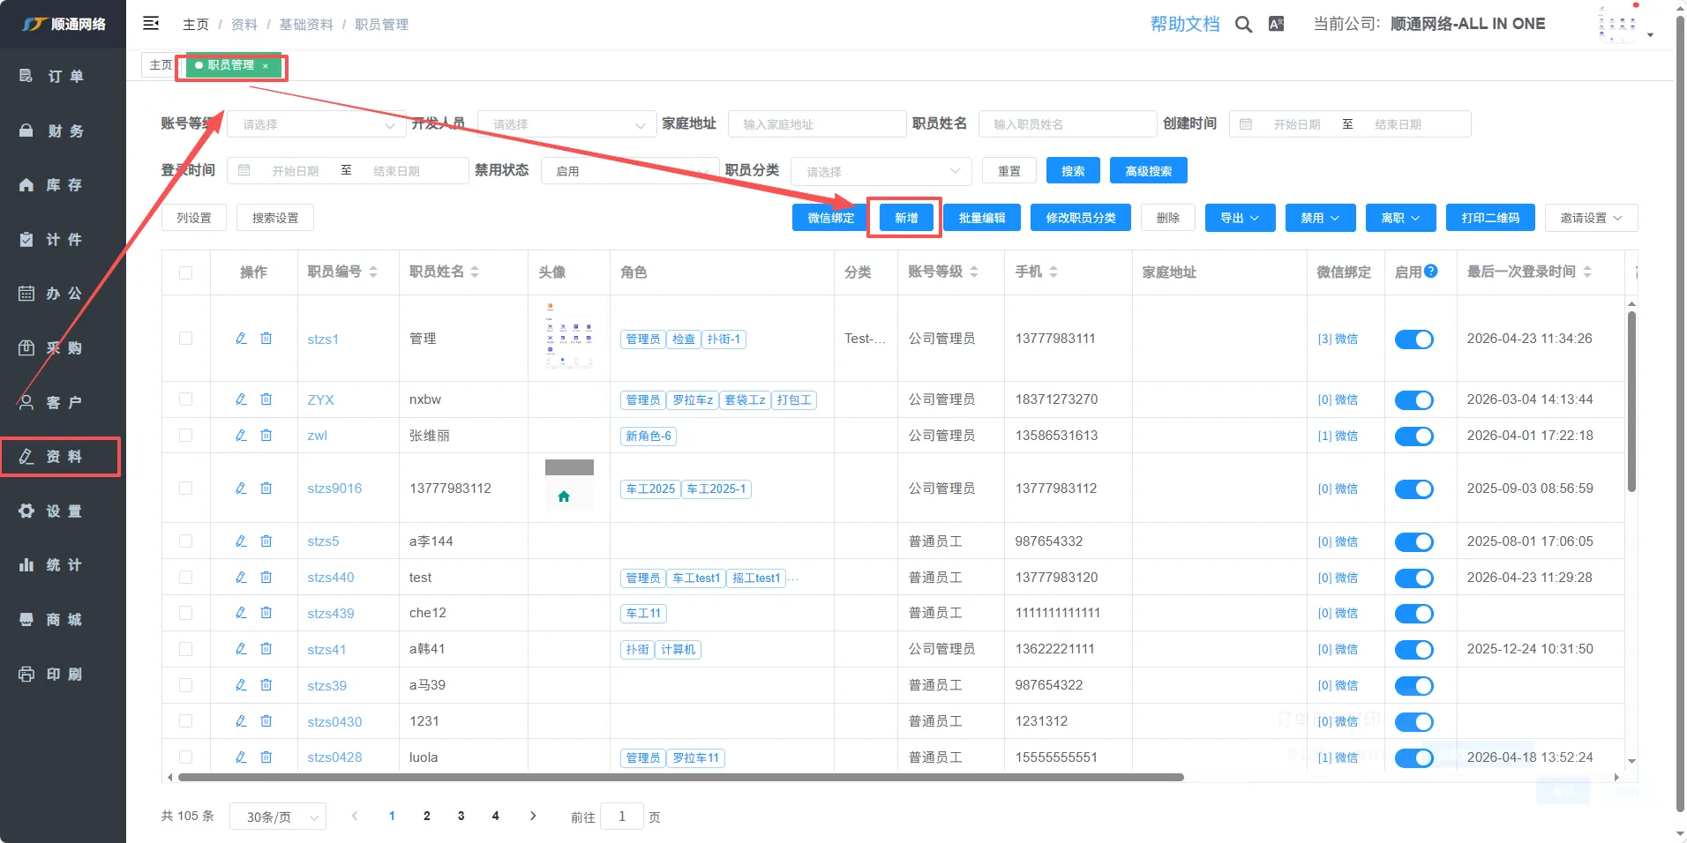This screenshot has height=843, width=1687.
Task: Open the 设置 gear section in sidebar
Action: tap(63, 511)
